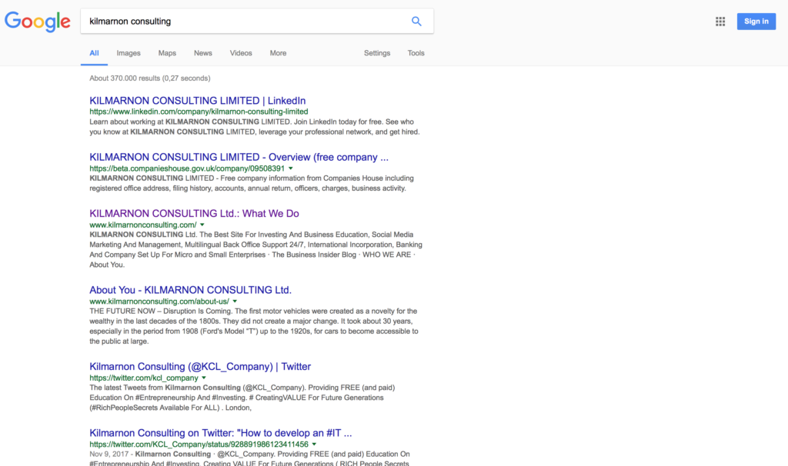
Task: Open the Settings menu
Action: click(x=377, y=53)
